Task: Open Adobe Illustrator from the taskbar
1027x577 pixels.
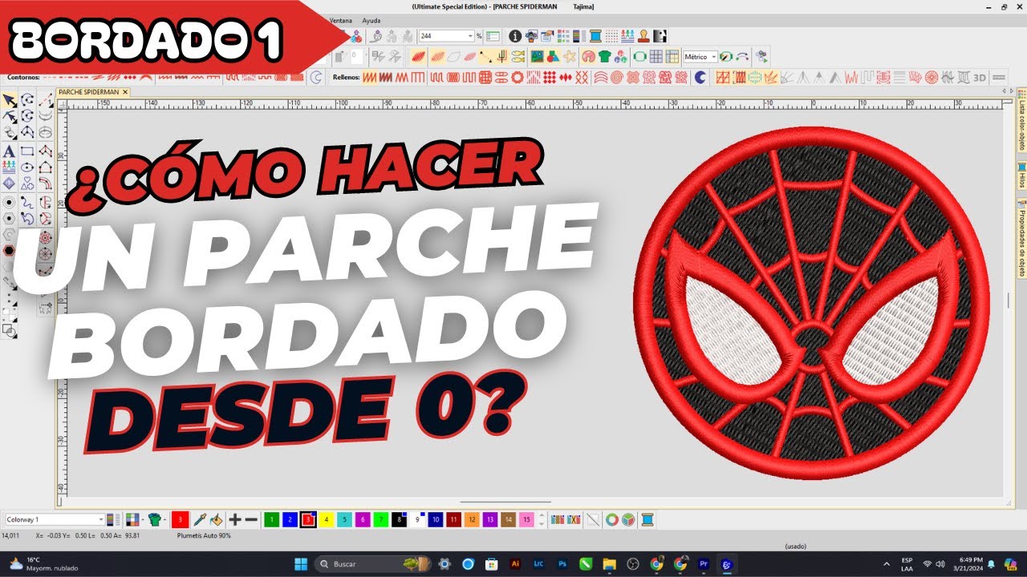Action: [516, 564]
